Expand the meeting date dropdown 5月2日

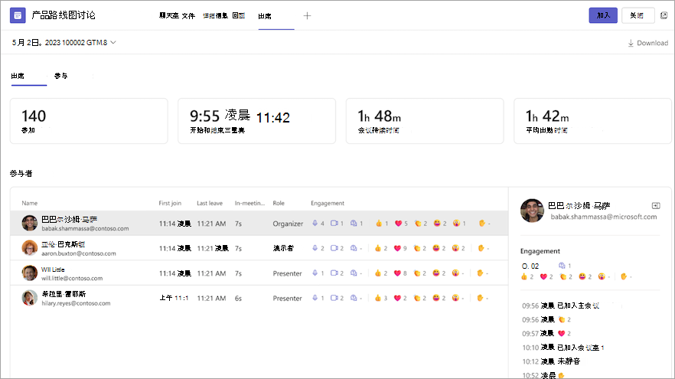pyautogui.click(x=64, y=43)
